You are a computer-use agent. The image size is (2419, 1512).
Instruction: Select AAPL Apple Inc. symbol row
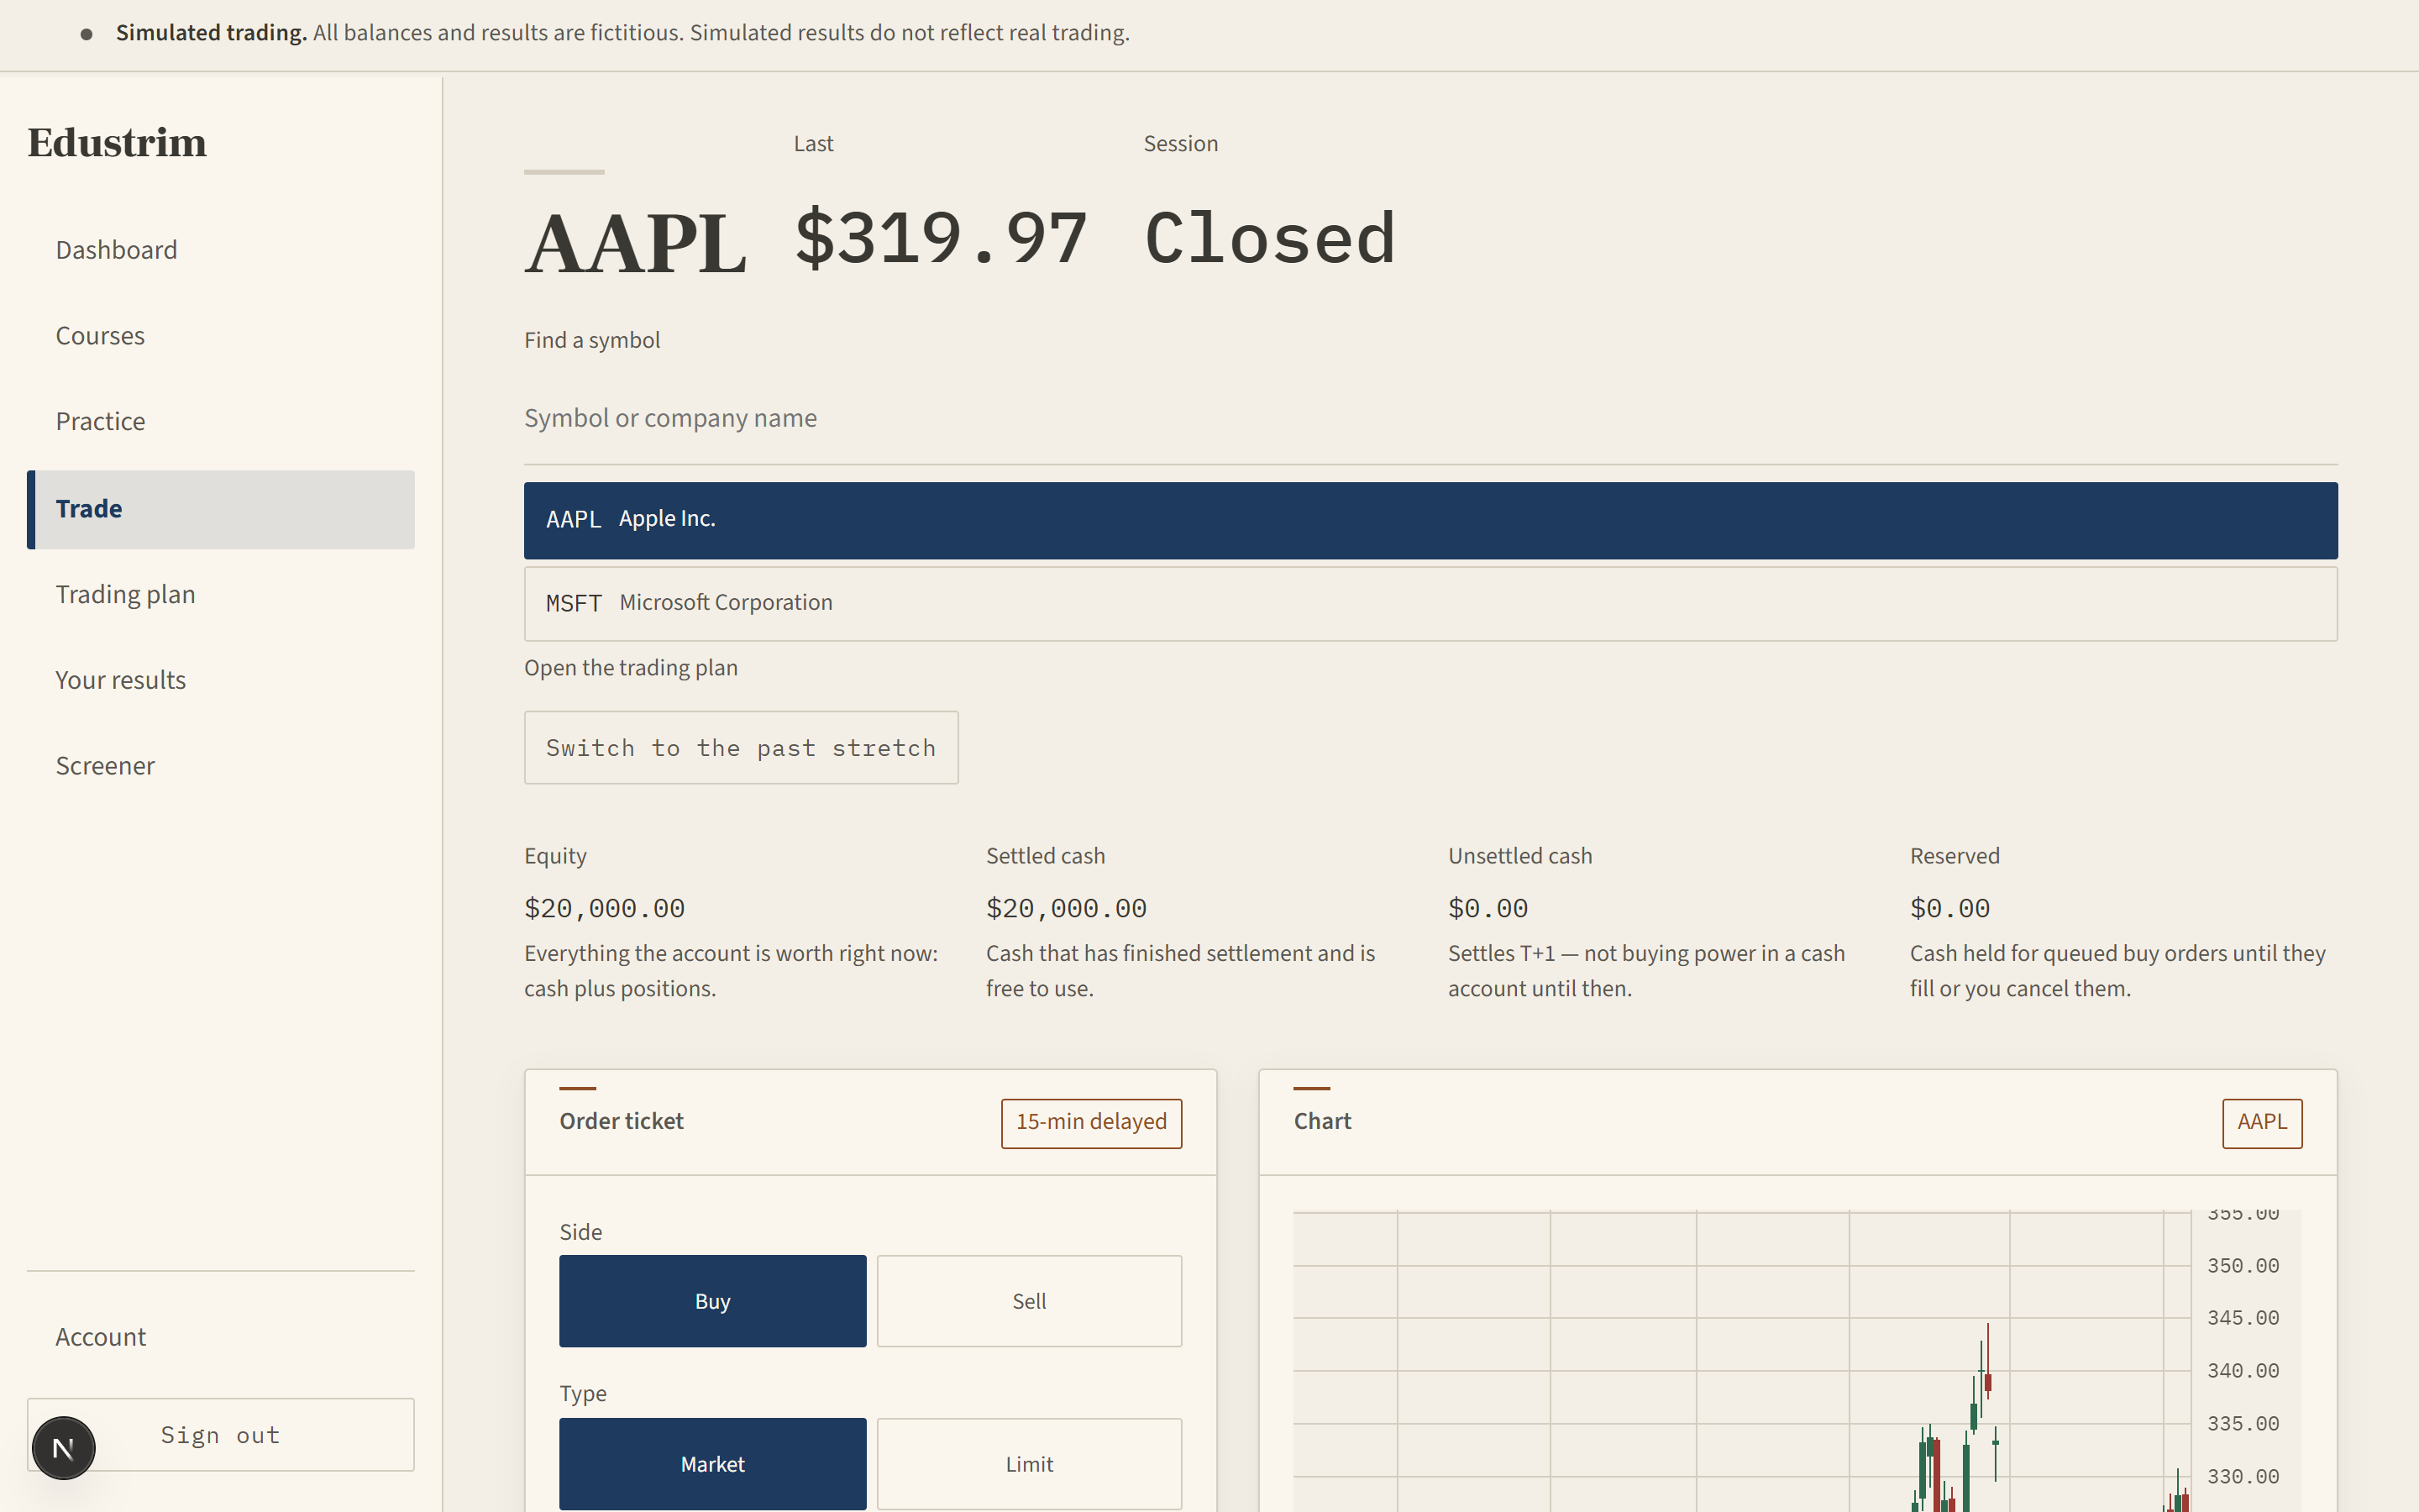[x=1430, y=520]
